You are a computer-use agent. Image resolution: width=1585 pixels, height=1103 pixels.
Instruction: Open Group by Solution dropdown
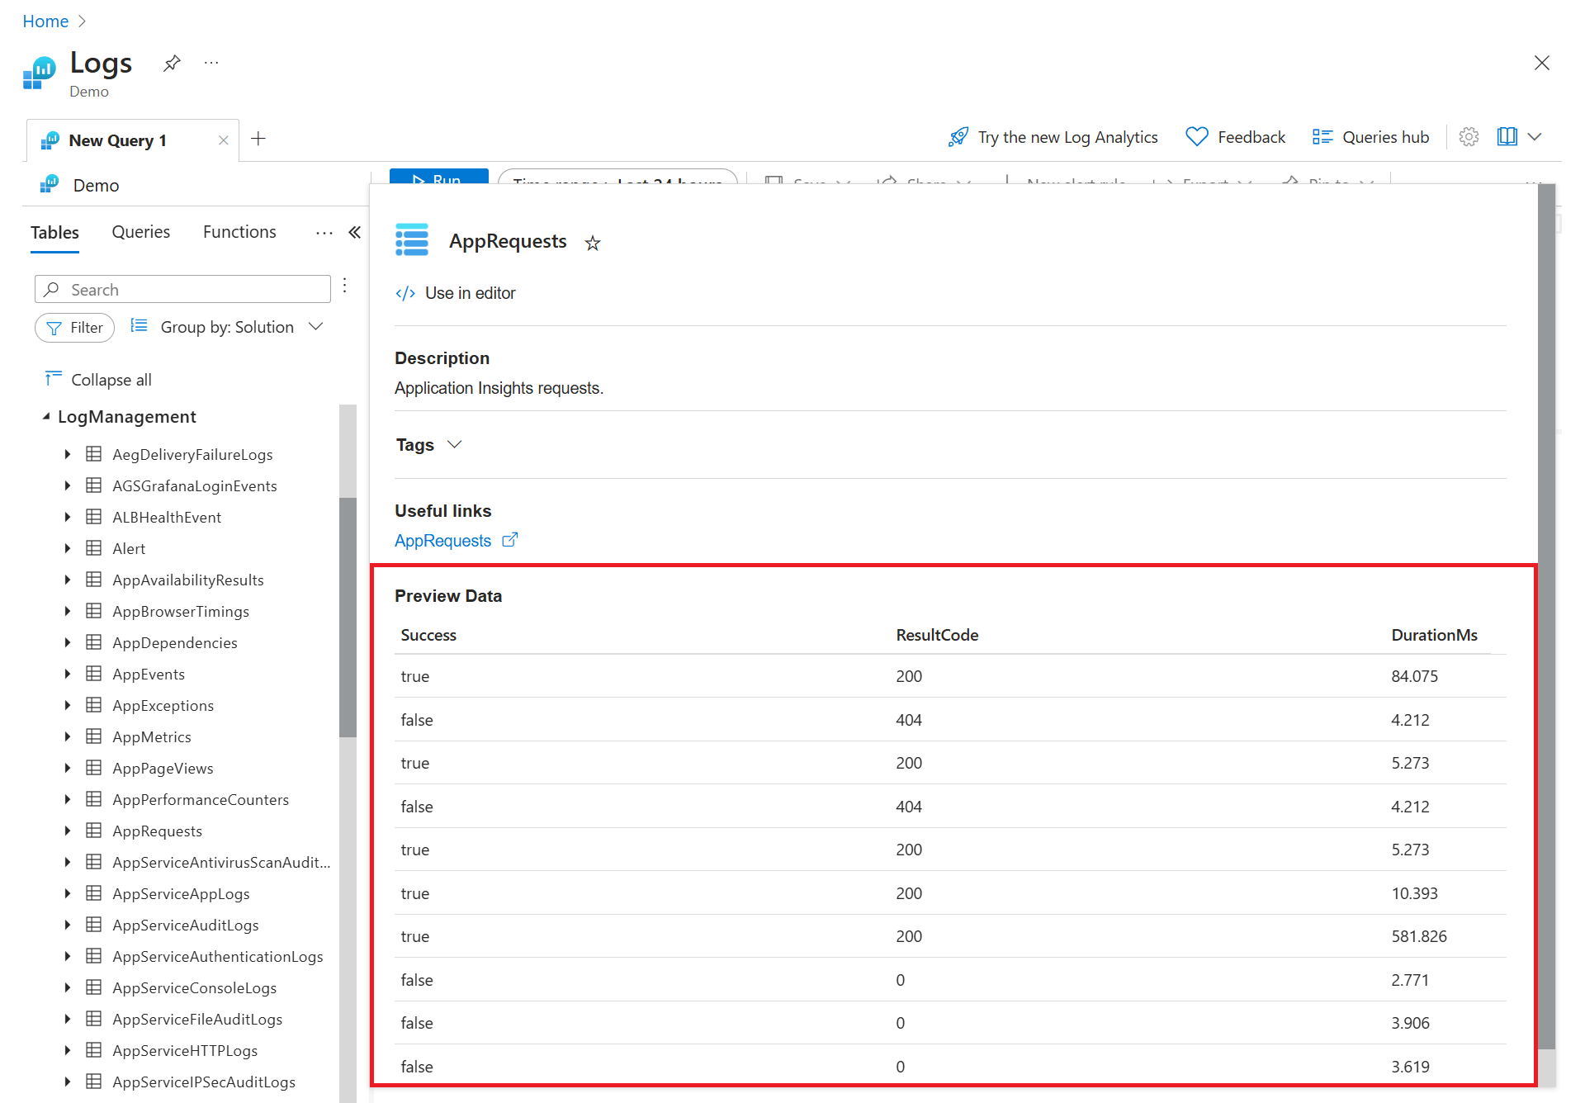227,327
